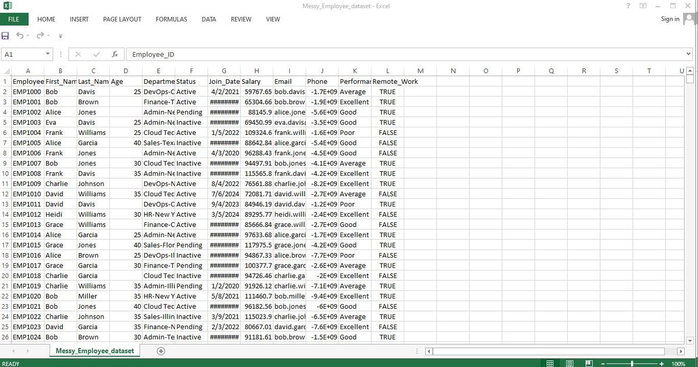The image size is (698, 367).
Task: Open the FILE tab
Action: 13,19
